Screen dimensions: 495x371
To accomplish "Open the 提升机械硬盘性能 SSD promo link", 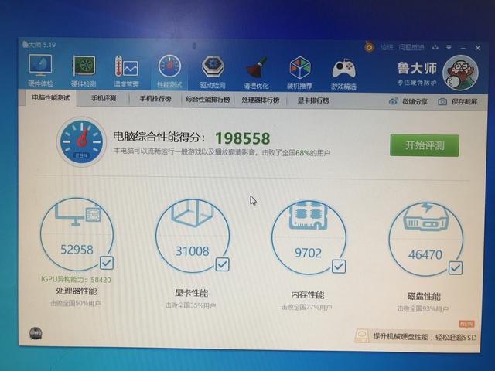I will pyautogui.click(x=425, y=337).
